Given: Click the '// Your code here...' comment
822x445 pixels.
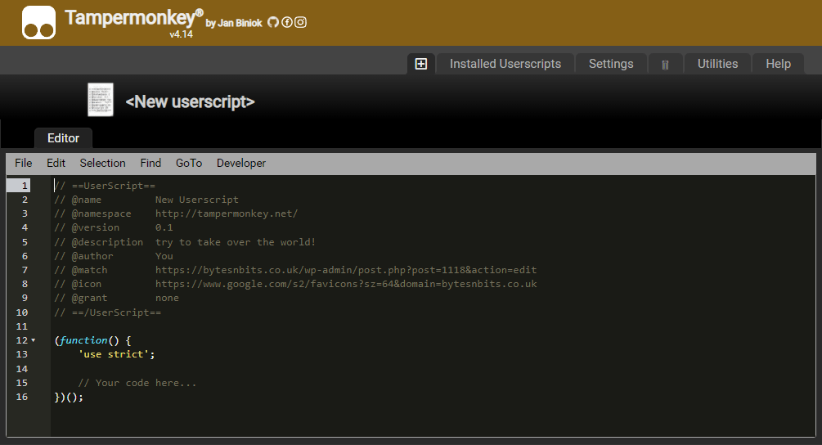Looking at the screenshot, I should pyautogui.click(x=137, y=383).
